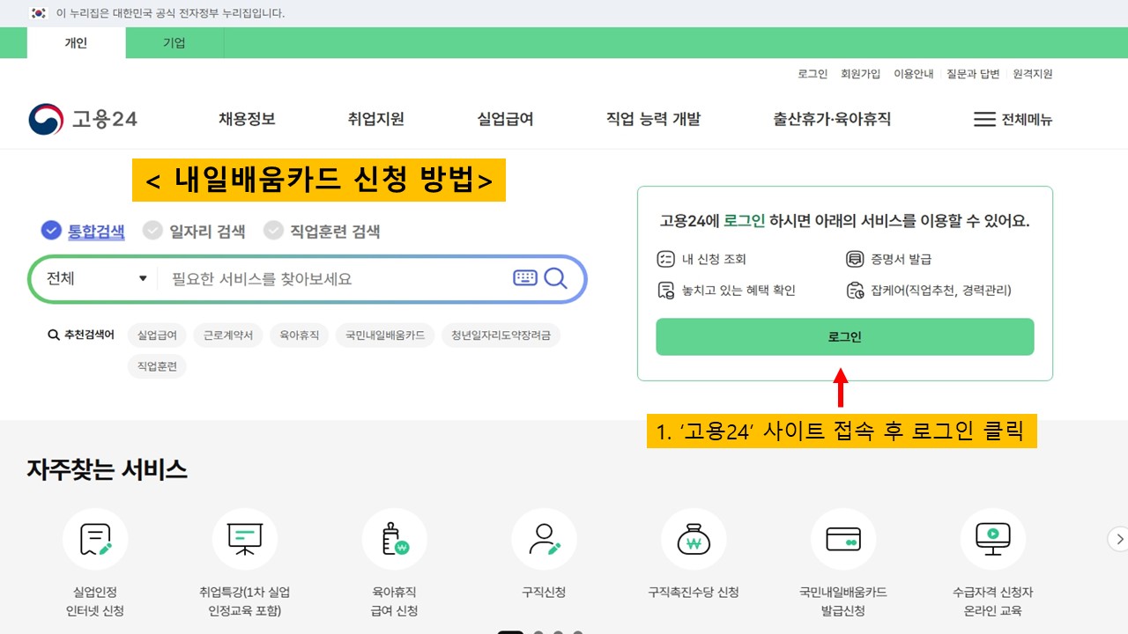Viewport: 1128px width, 634px height.
Task: Click the 이용안내 link
Action: [913, 74]
